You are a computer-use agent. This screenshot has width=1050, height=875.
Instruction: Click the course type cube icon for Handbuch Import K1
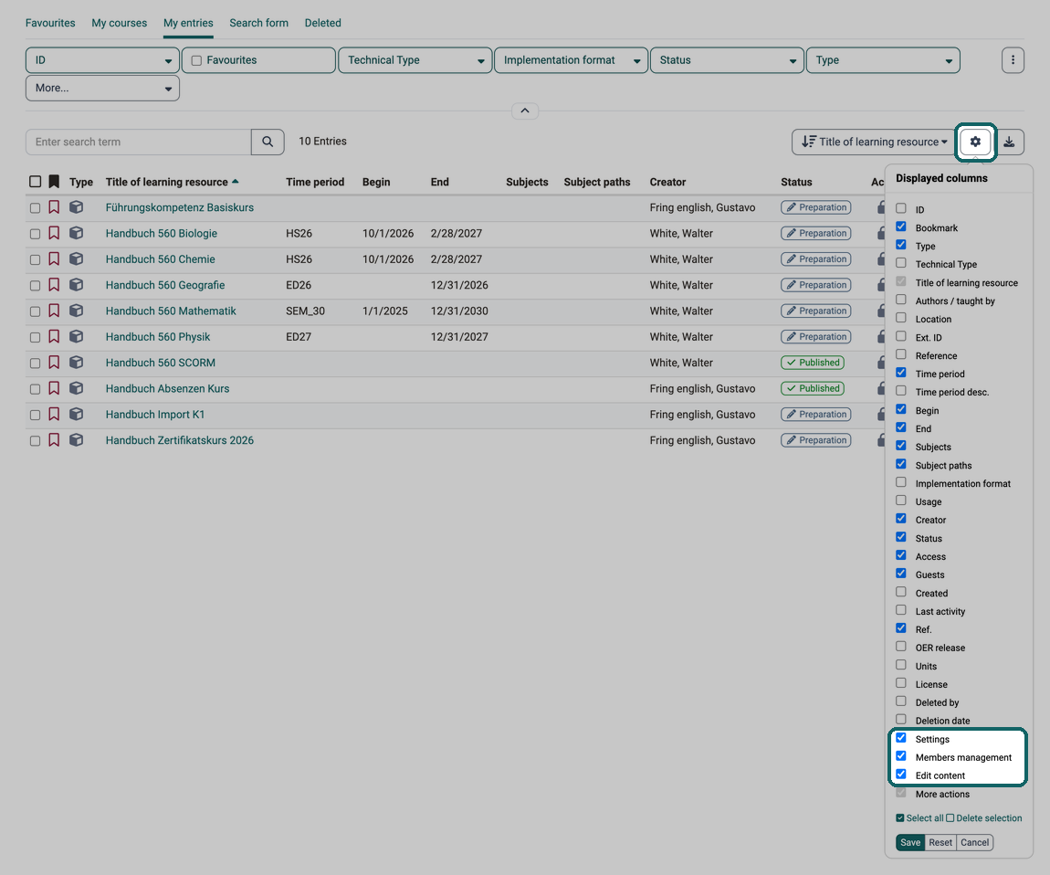77,414
